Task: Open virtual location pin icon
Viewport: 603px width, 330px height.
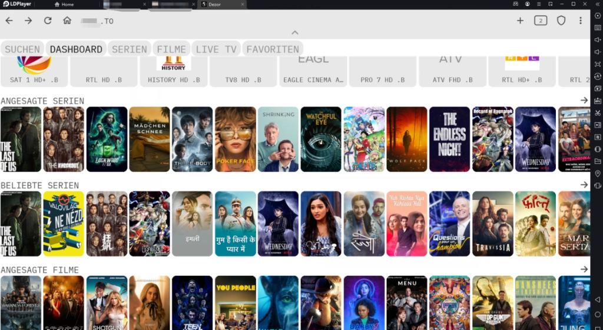Action: click(598, 174)
